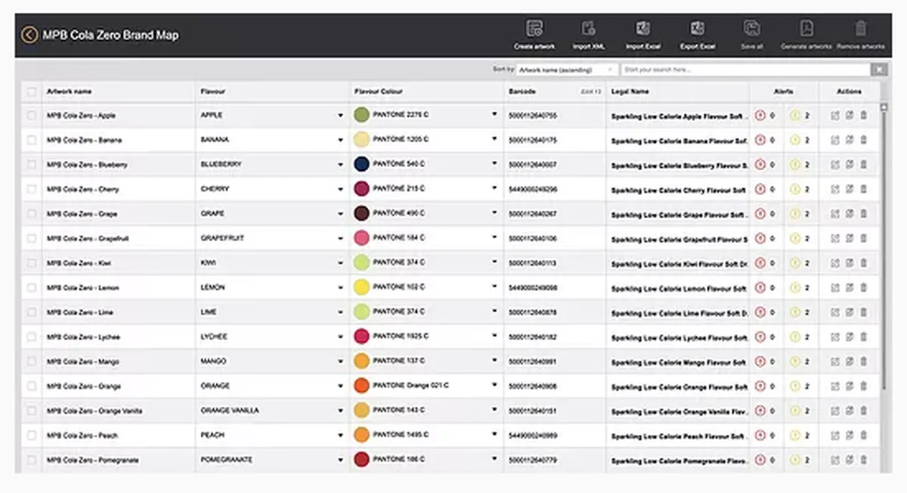
Task: Click the Flavour column header
Action: coord(213,91)
